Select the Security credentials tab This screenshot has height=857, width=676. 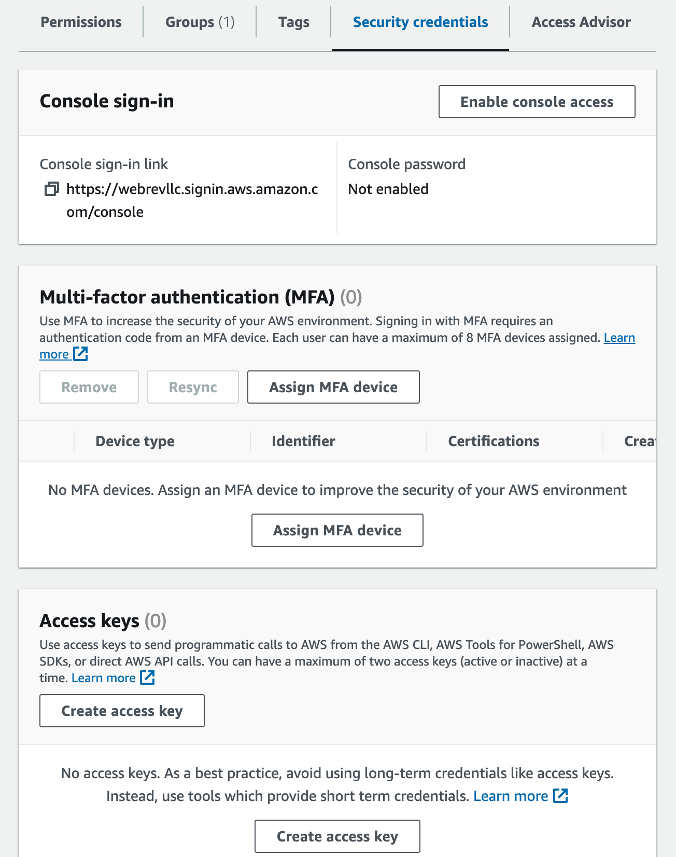420,22
